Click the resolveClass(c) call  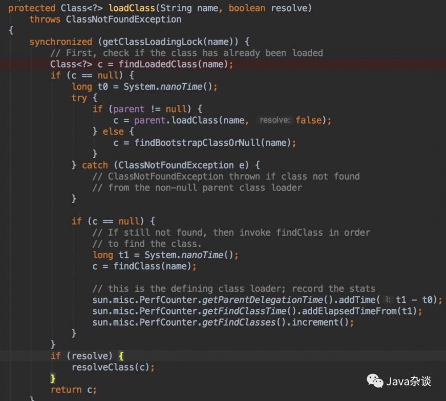tap(110, 367)
